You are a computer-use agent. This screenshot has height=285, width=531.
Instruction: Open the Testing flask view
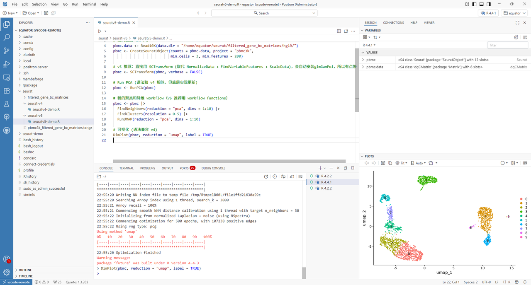(7, 104)
